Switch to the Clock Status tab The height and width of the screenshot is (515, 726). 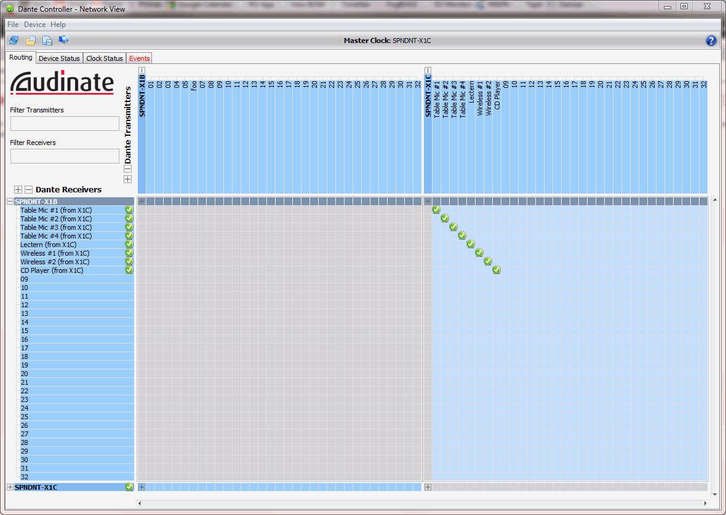point(104,57)
